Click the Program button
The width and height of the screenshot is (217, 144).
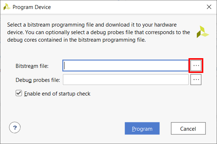point(142,128)
